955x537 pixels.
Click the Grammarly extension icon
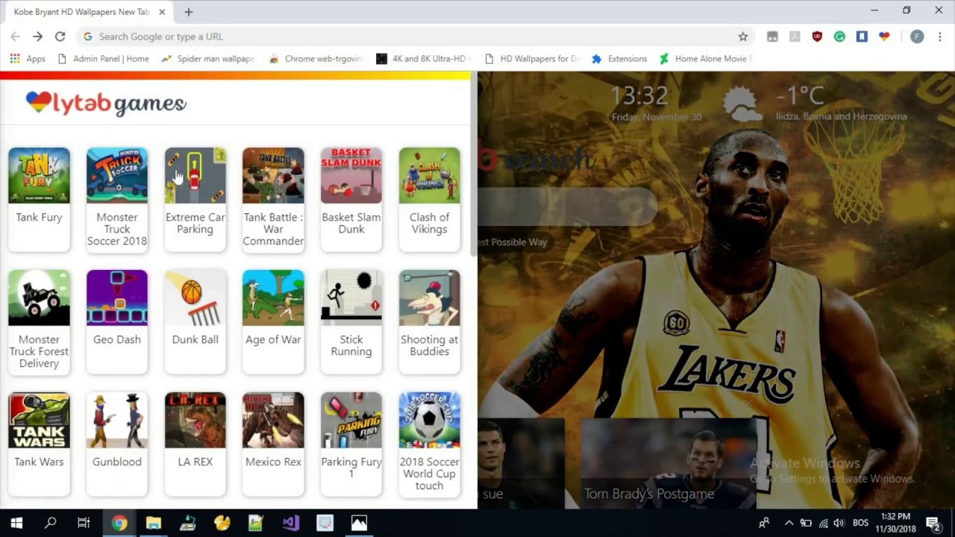coord(839,37)
